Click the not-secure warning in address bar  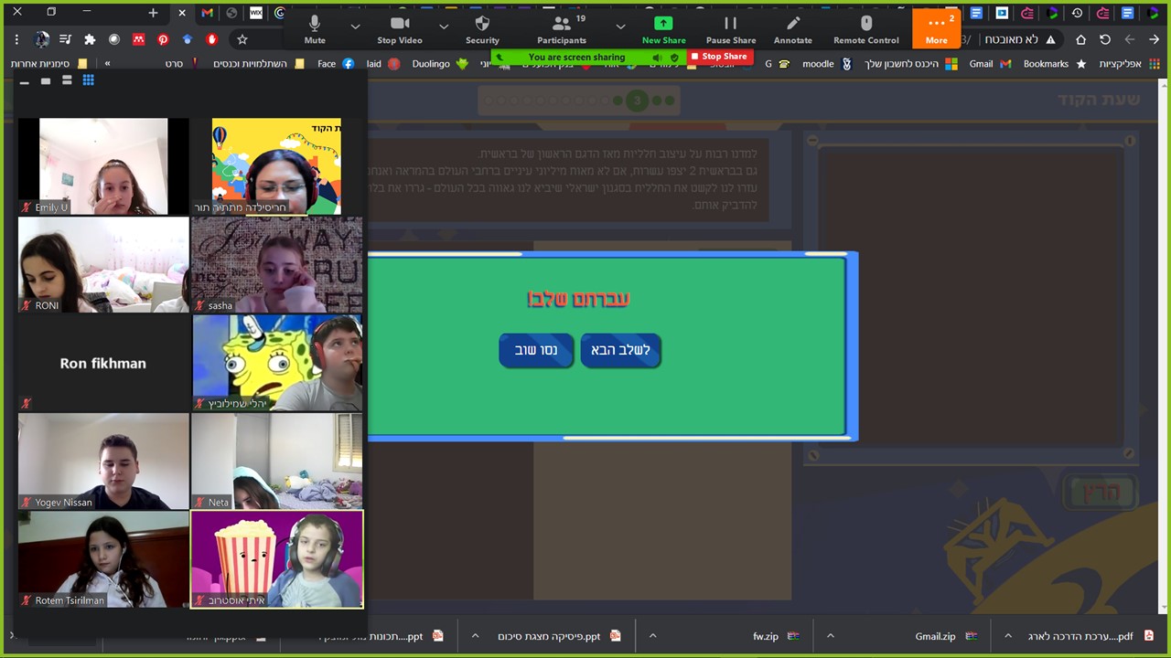tap(1019, 39)
